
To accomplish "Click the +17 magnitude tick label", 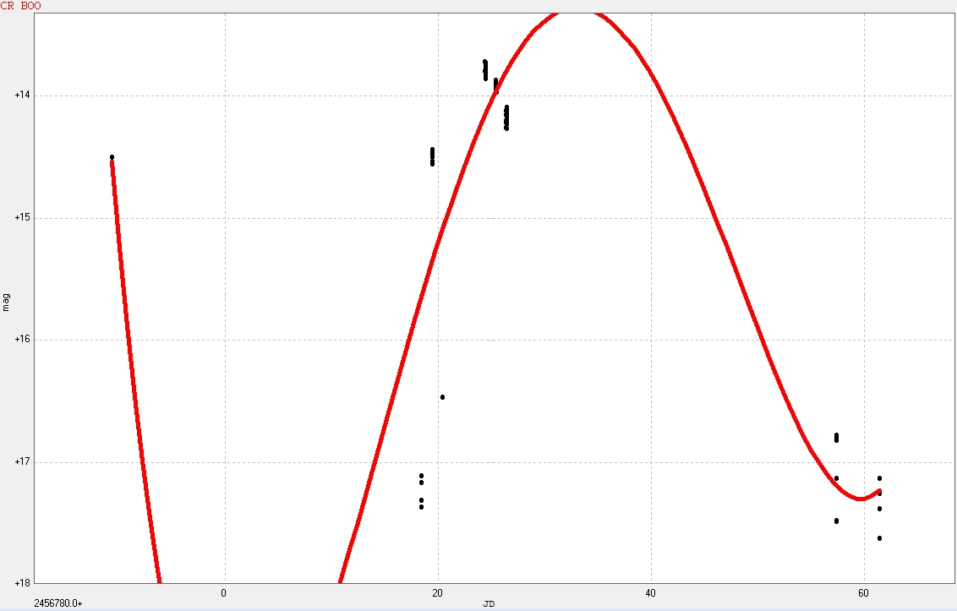I will (22, 462).
